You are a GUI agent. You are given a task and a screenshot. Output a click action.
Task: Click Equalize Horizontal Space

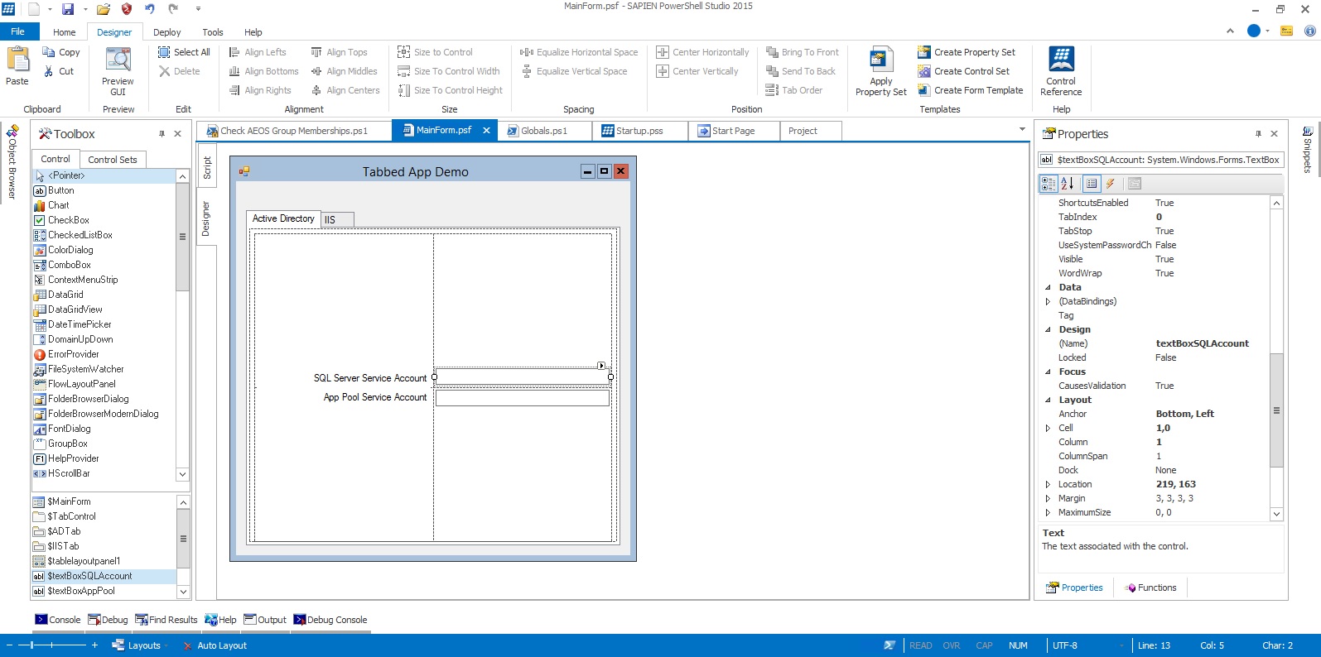(x=579, y=52)
